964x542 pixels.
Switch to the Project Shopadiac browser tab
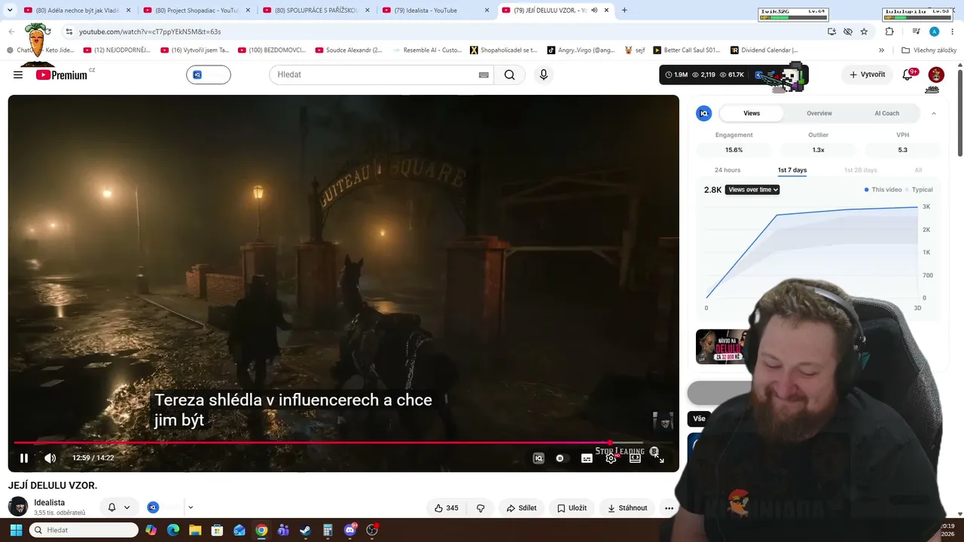[196, 11]
